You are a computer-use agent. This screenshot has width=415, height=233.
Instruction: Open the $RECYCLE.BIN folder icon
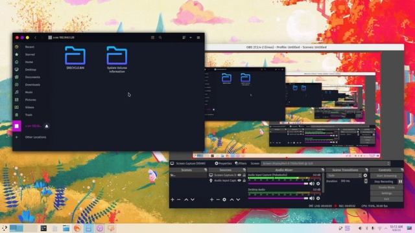75,56
